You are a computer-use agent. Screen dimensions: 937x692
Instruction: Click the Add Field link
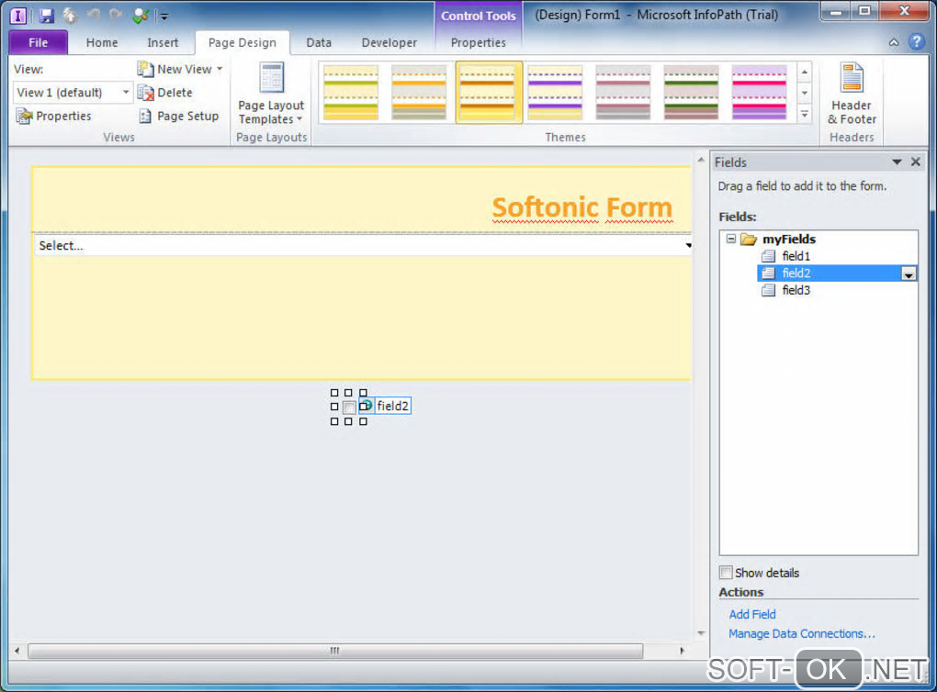752,614
